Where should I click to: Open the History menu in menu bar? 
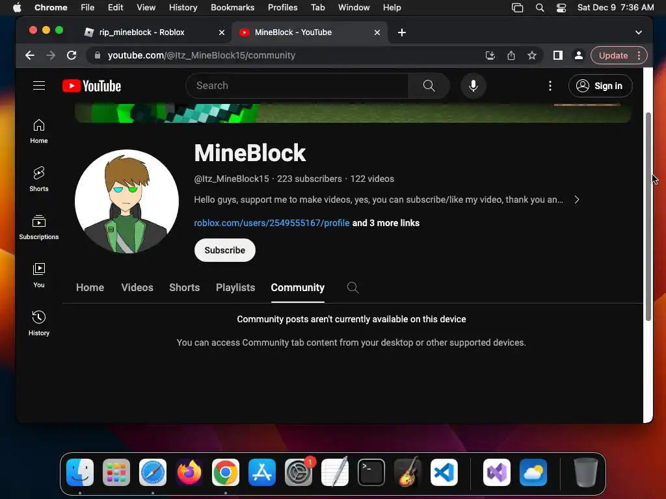183,8
